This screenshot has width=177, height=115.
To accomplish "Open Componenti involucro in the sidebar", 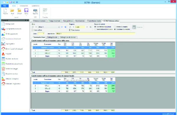I will (12, 29).
